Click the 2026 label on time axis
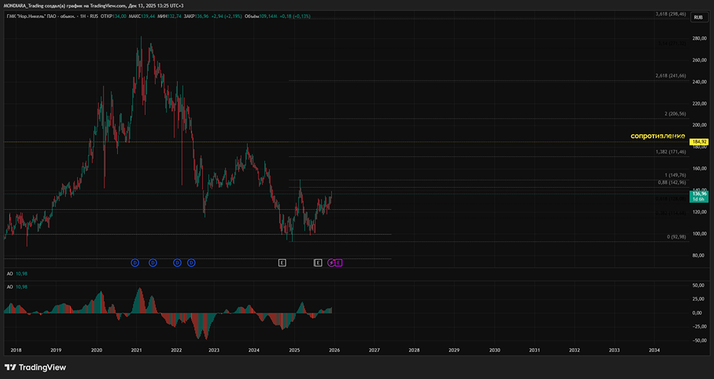The height and width of the screenshot is (379, 714). [333, 350]
